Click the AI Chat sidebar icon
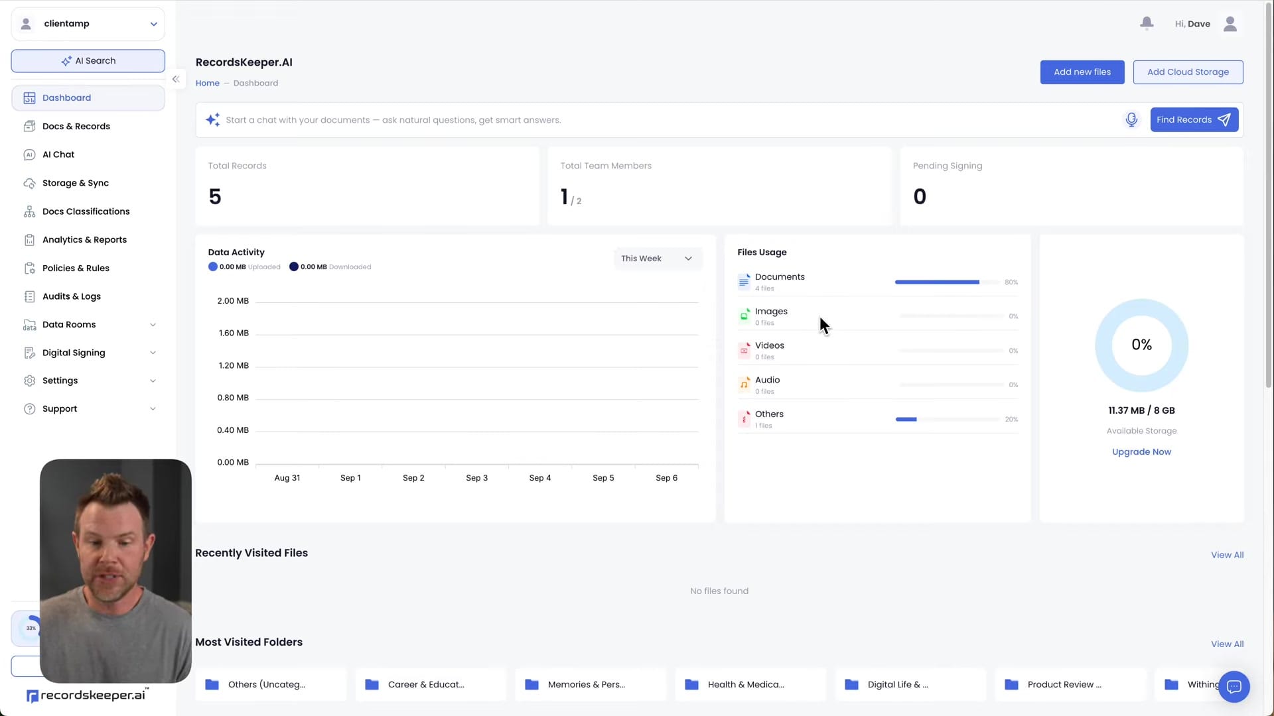This screenshot has width=1274, height=716. [x=29, y=154]
